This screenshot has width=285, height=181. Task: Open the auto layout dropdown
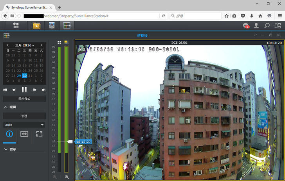(x=24, y=125)
